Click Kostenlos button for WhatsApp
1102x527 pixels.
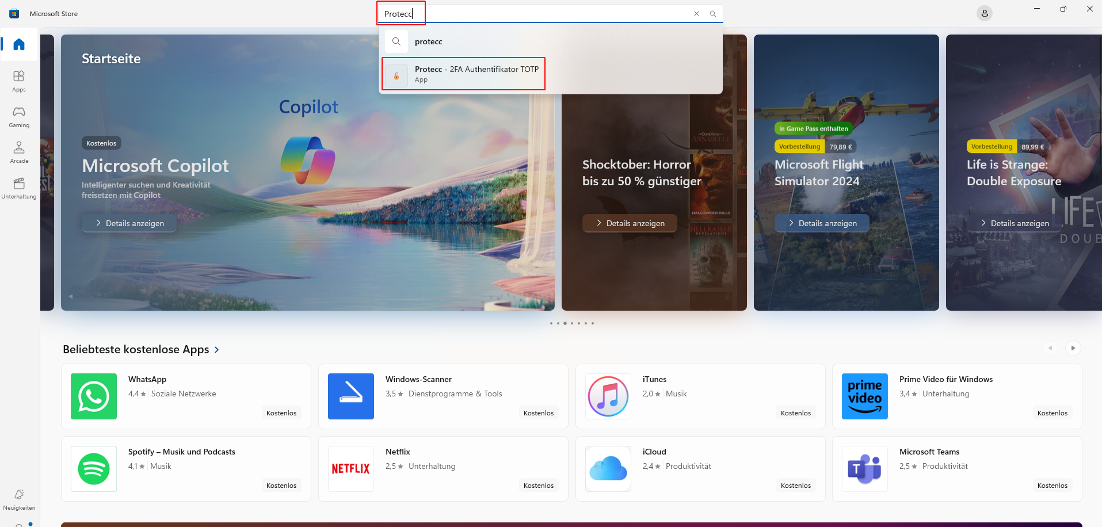click(x=281, y=413)
